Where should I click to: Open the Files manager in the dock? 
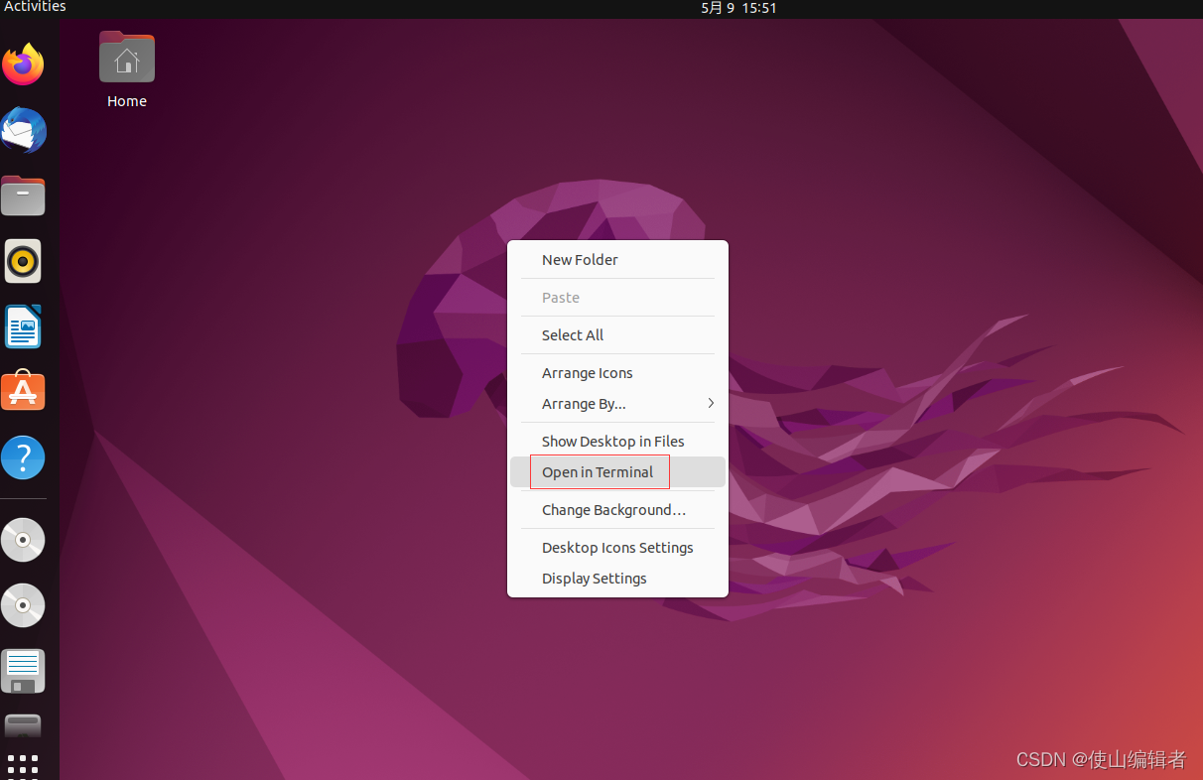click(x=23, y=196)
